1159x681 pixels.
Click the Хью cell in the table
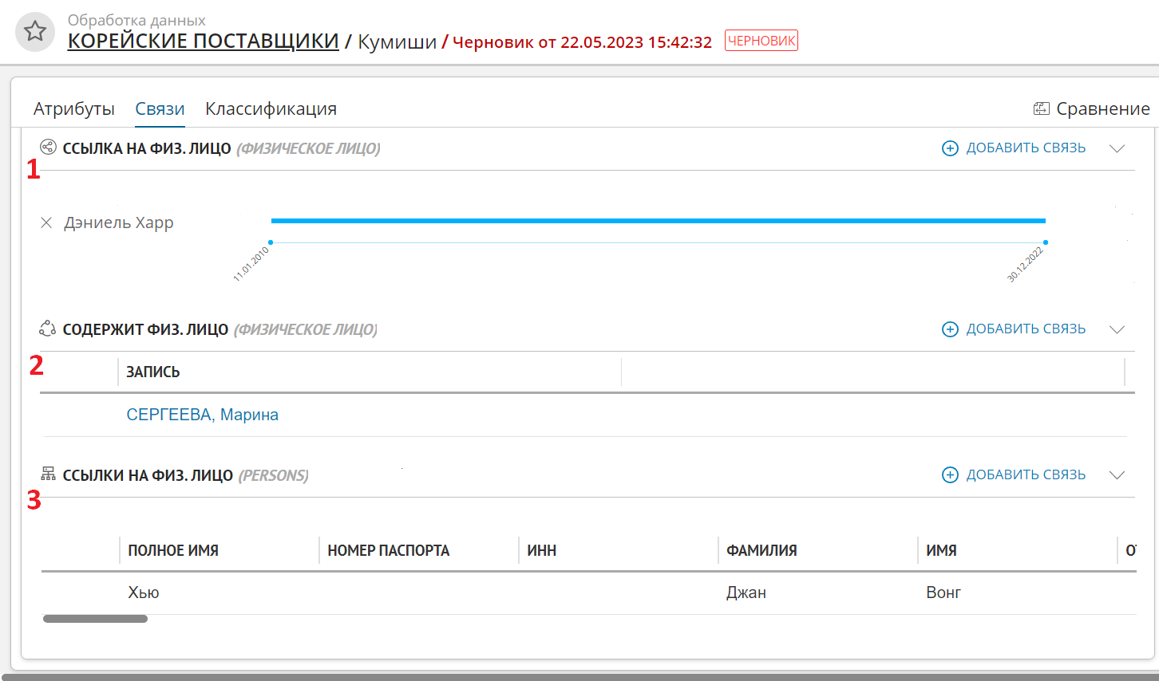pos(144,592)
